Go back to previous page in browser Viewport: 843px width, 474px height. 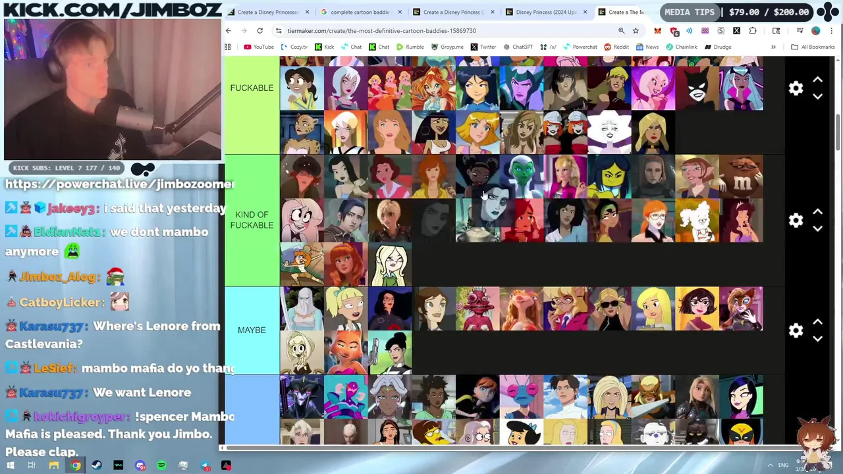[x=229, y=31]
